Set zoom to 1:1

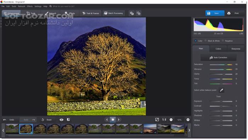click(x=164, y=120)
